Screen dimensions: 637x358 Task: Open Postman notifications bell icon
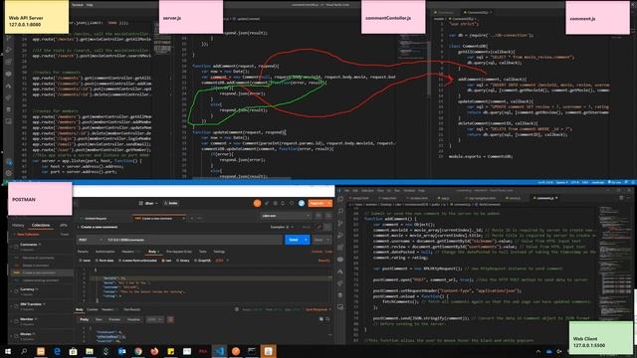(x=283, y=203)
